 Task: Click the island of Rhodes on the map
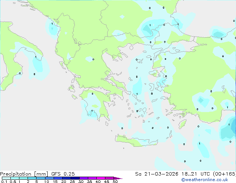182,124
